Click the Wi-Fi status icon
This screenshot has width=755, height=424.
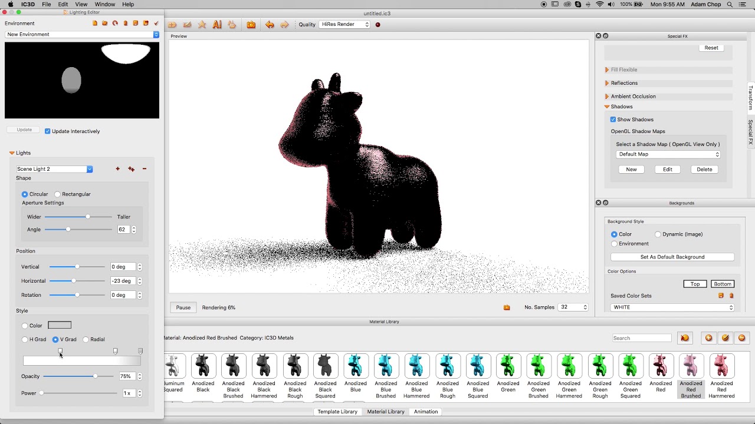tap(600, 4)
